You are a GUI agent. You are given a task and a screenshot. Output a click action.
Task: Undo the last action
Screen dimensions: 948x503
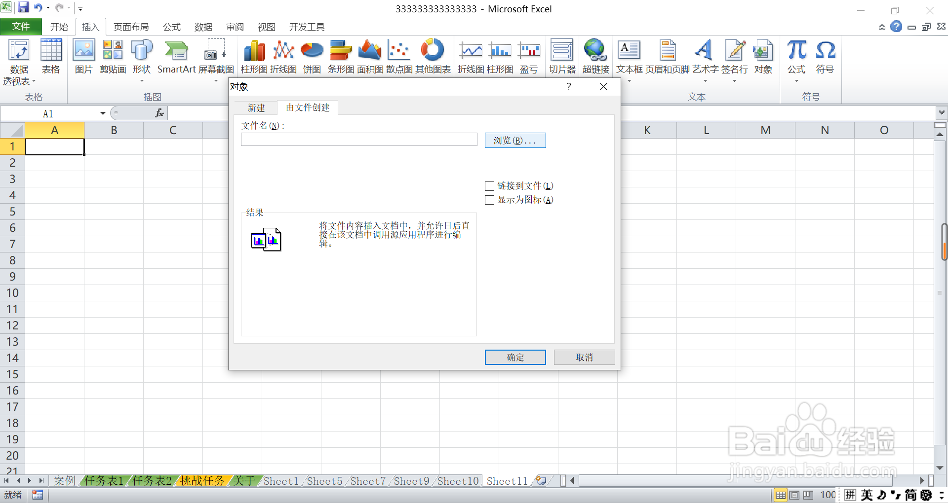click(x=38, y=8)
